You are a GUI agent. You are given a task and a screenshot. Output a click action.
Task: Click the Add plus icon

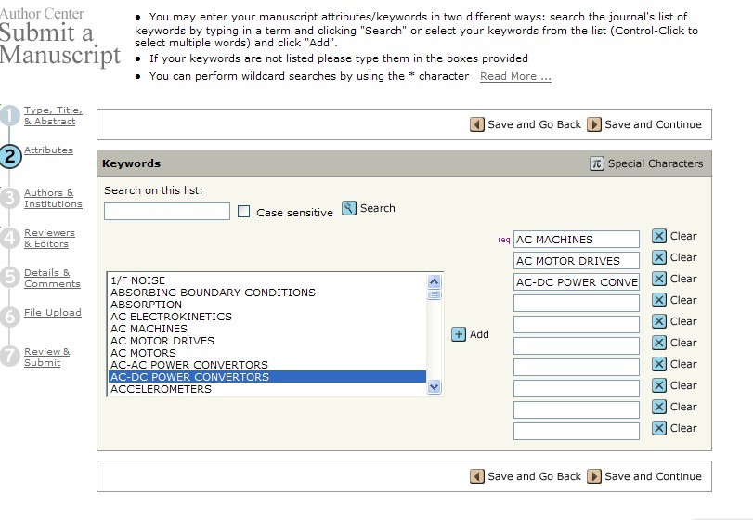[x=459, y=334]
